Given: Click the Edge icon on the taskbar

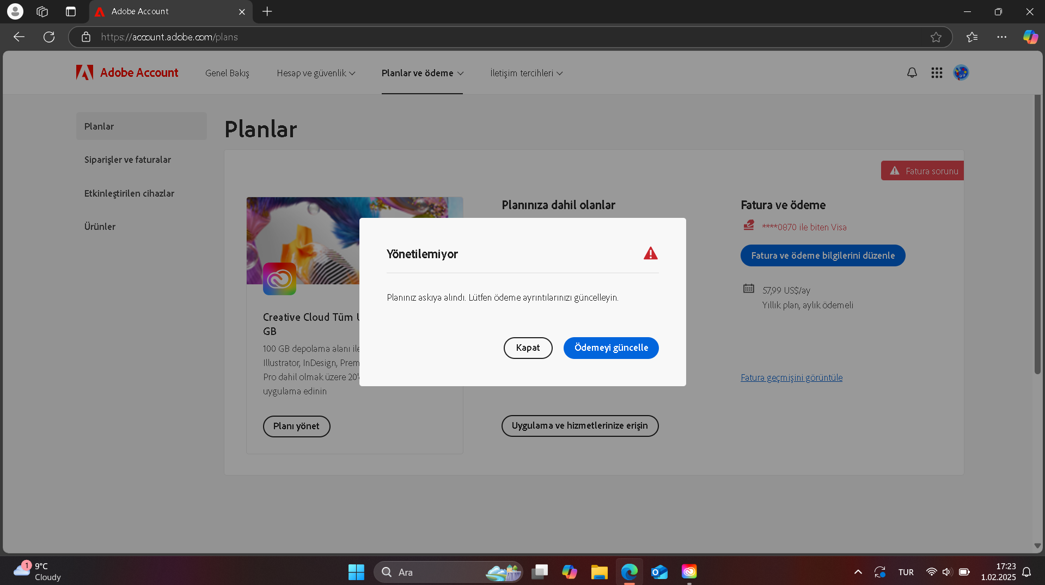Looking at the screenshot, I should [x=629, y=572].
